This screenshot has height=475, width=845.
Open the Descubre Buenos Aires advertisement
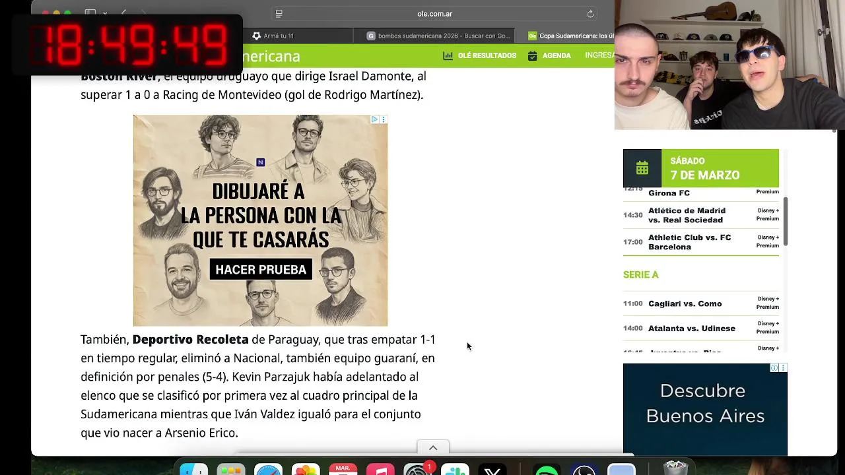pyautogui.click(x=705, y=409)
